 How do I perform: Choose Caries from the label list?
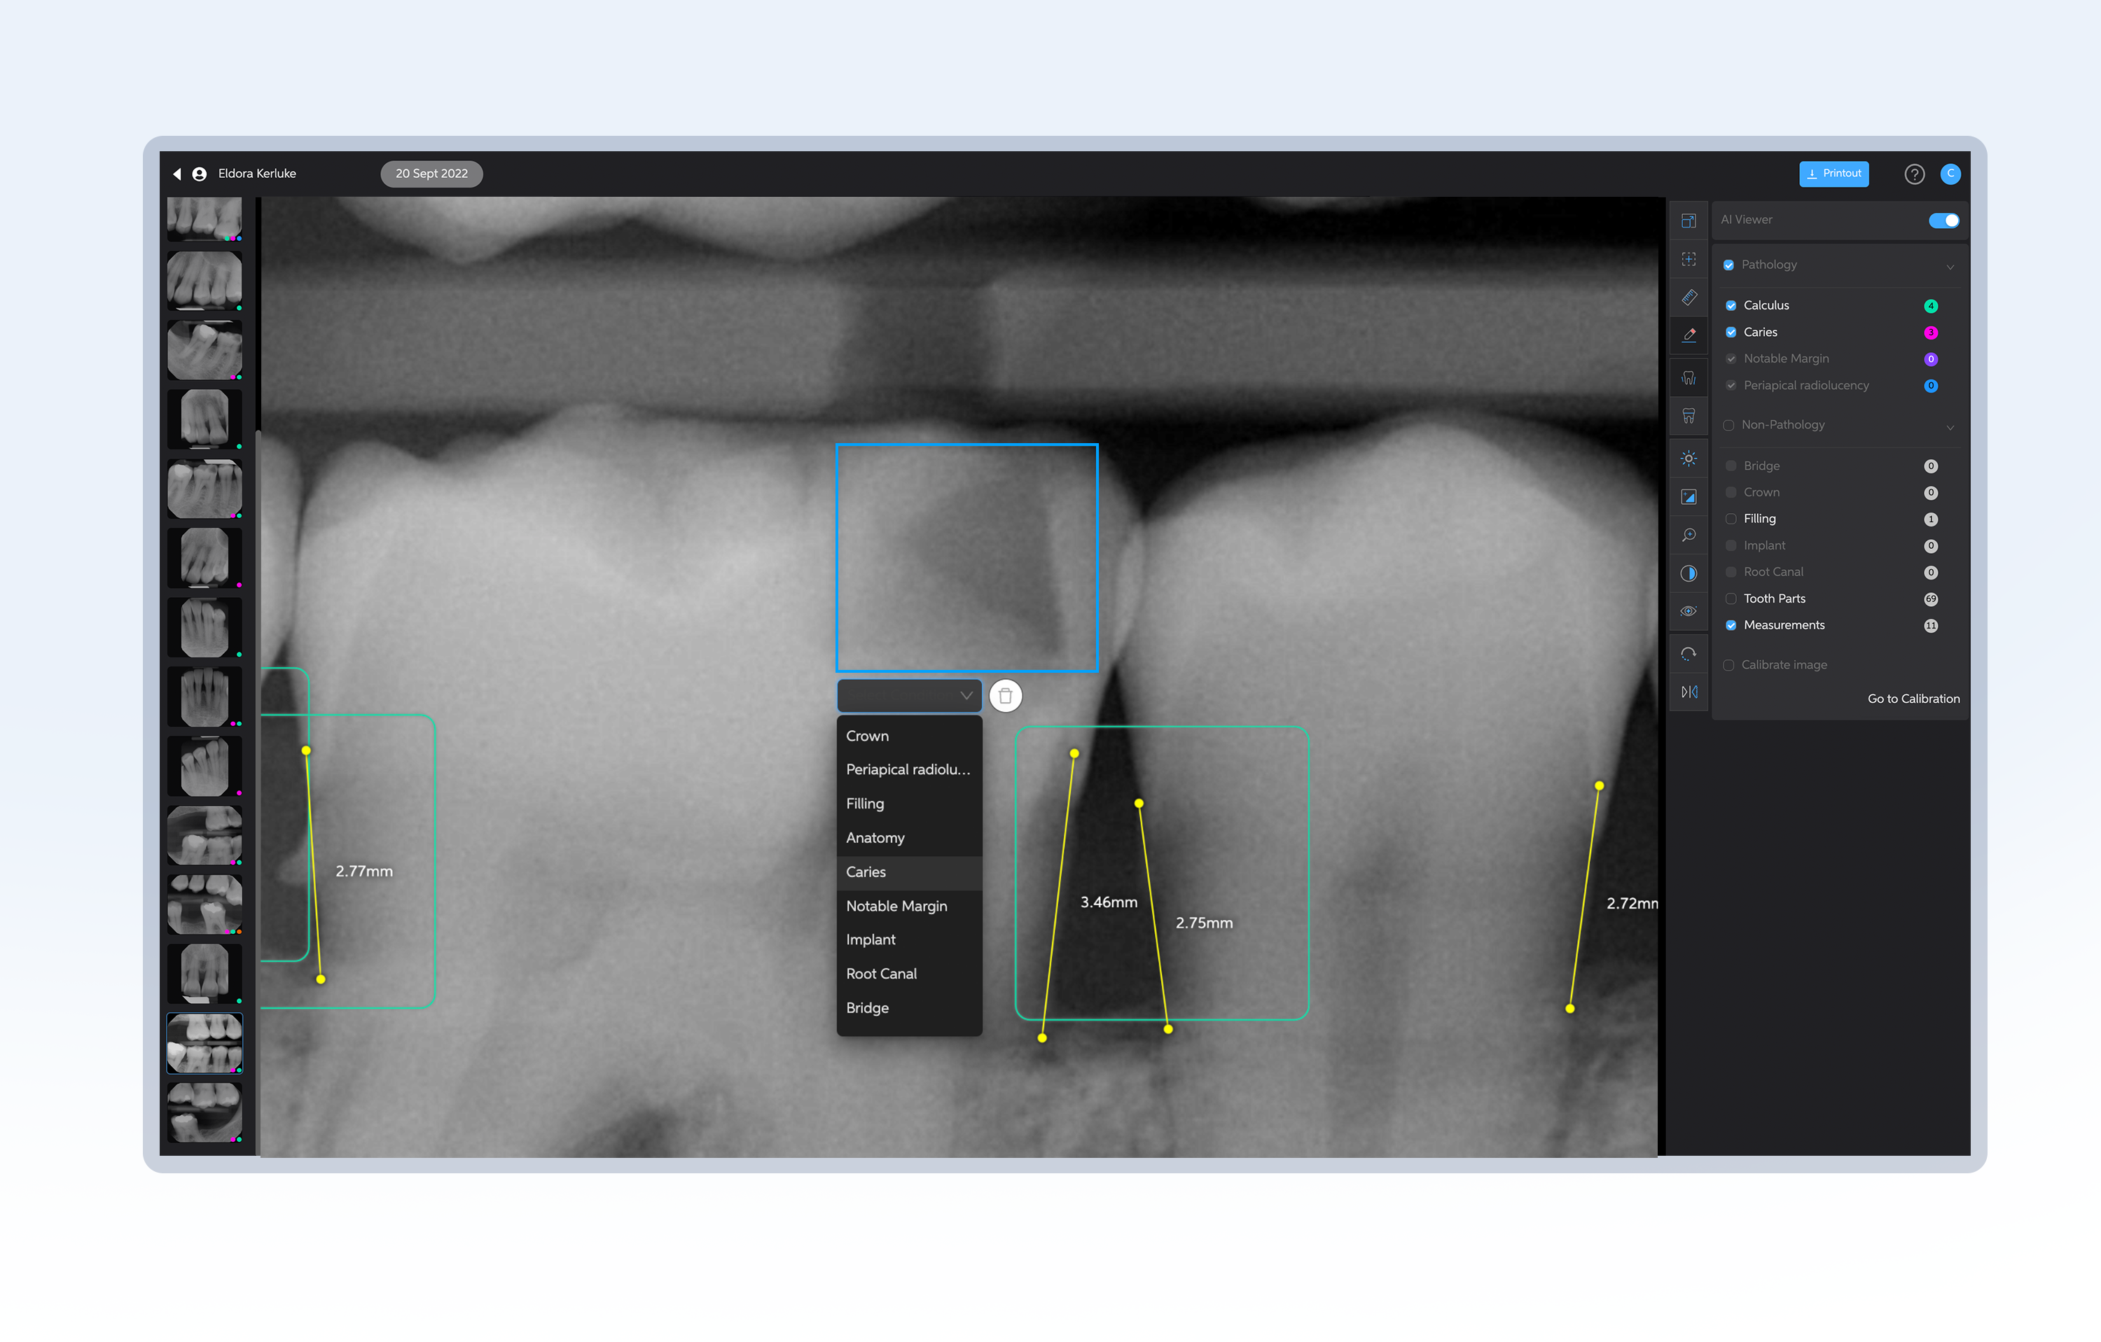point(866,872)
